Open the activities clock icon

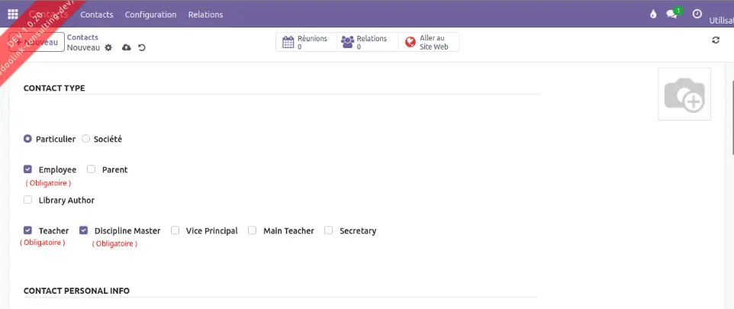click(697, 14)
